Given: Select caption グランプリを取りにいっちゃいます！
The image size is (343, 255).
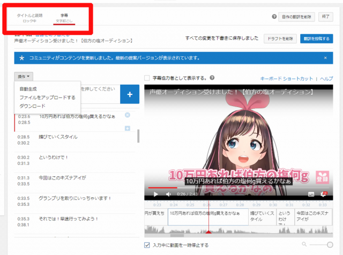Looking at the screenshot, I should click(x=75, y=198).
